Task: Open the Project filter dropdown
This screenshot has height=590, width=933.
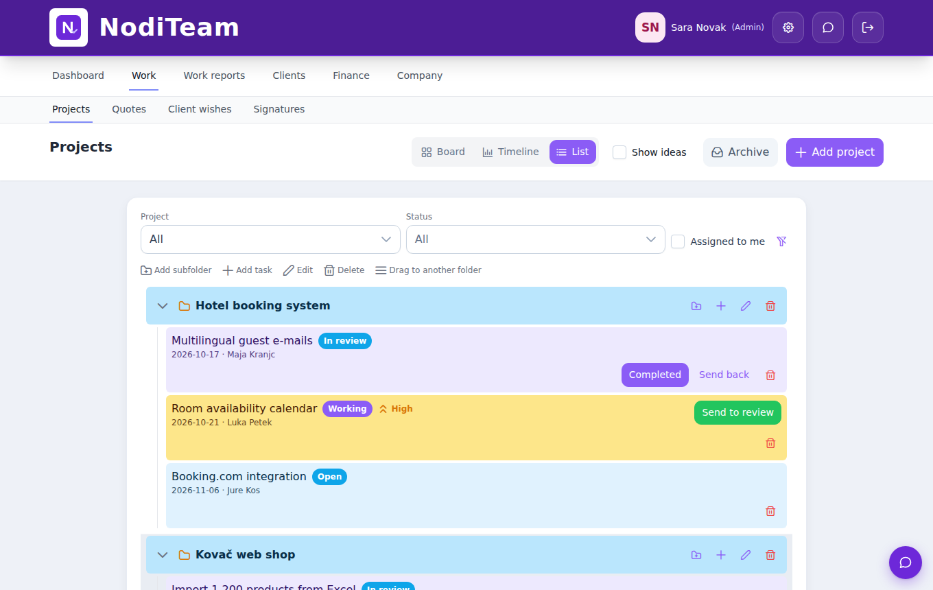Action: [270, 239]
